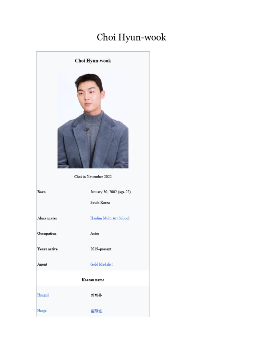The image size is (263, 351).
Task: Click the page title Choi Hyun-wook
Action: [131, 37]
